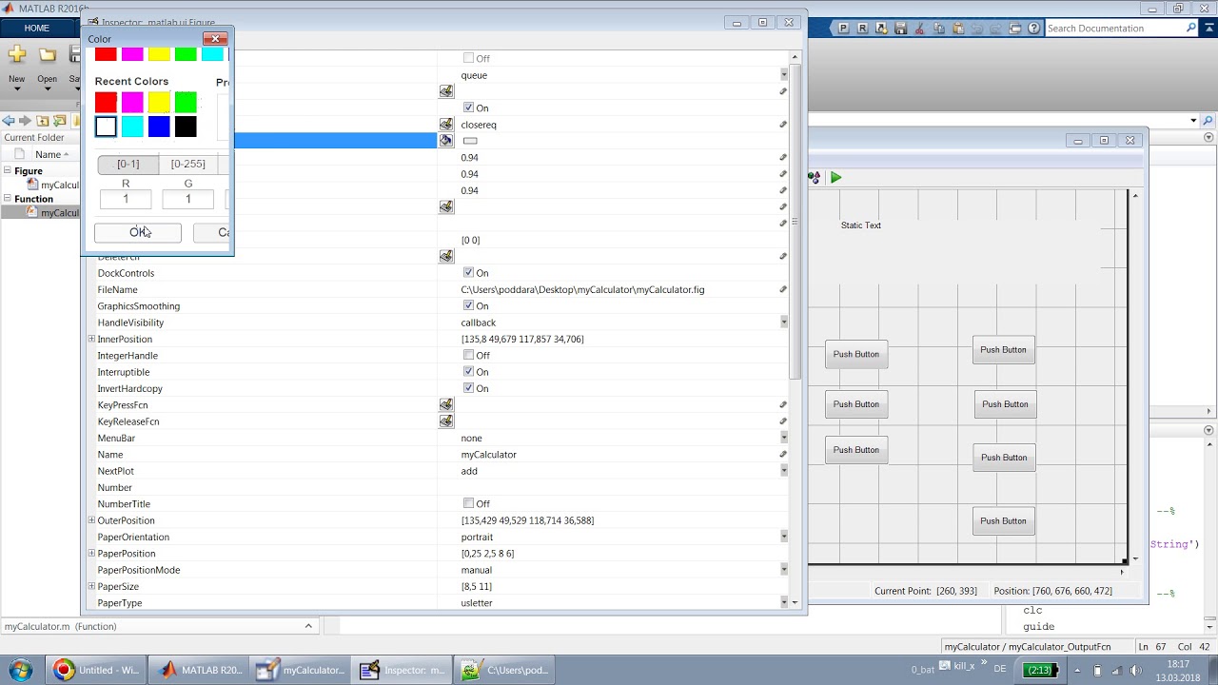
Task: Open the PaperOrientation dropdown
Action: pyautogui.click(x=784, y=538)
